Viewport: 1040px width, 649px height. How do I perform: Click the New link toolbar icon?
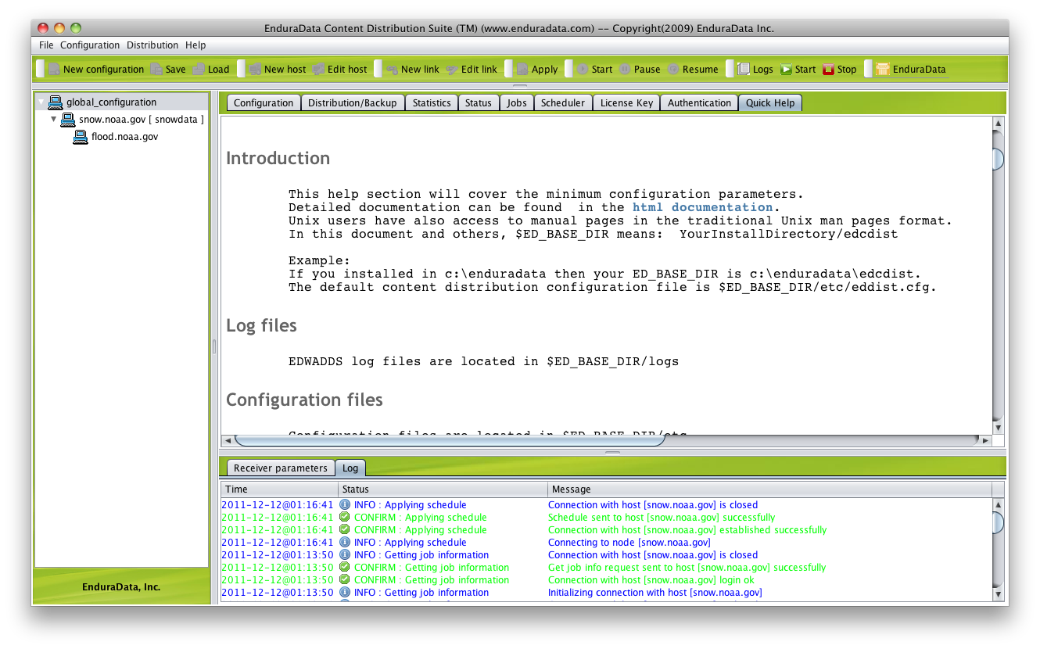(392, 69)
